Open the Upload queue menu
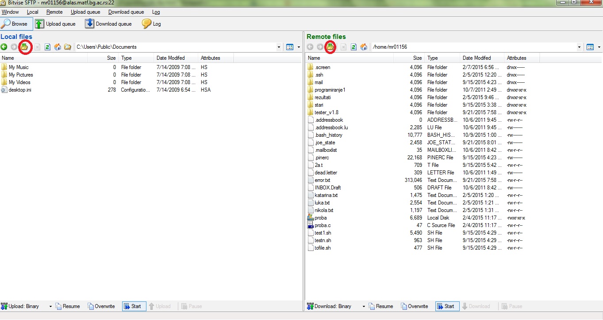The image size is (603, 320). [85, 12]
